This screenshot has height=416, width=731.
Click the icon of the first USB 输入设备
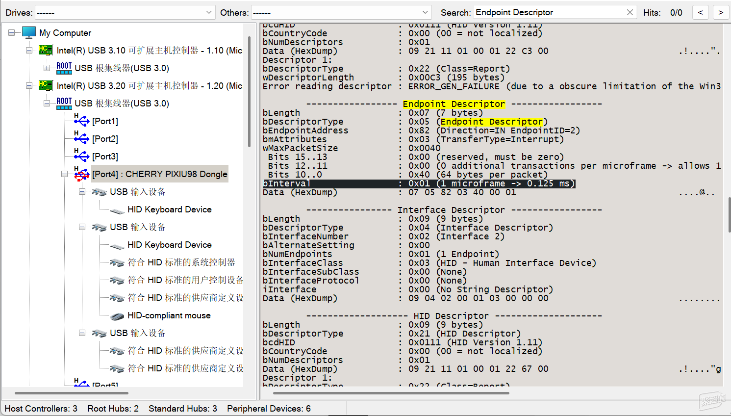point(99,192)
